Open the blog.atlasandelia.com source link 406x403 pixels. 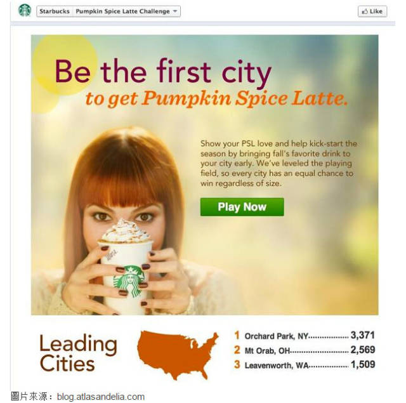pyautogui.click(x=101, y=397)
